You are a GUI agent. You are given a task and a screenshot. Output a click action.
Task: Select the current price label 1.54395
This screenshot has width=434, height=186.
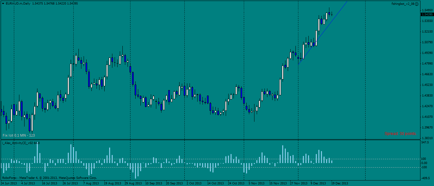(427, 14)
